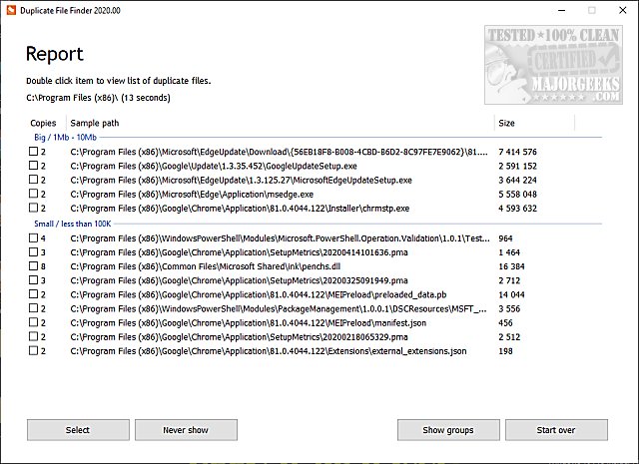
Task: Collapse the Big / 1Mb - 10Mb group
Action: point(65,136)
